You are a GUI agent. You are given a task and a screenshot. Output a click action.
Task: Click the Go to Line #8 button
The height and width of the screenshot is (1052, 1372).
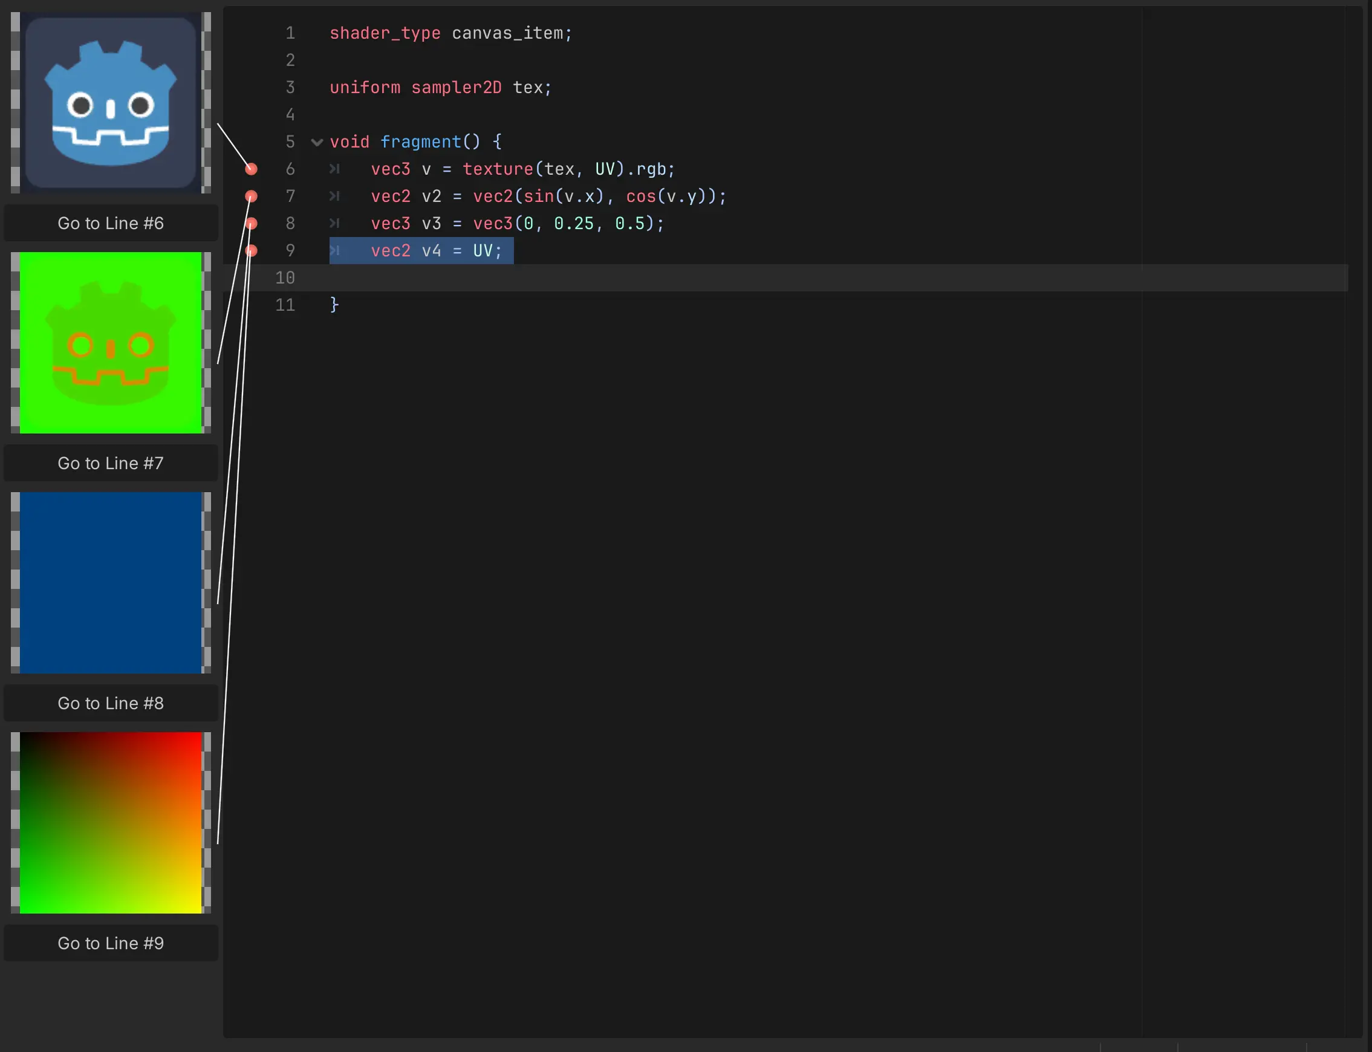(x=110, y=703)
